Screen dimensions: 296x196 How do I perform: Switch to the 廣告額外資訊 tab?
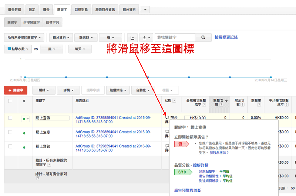coord(105,10)
